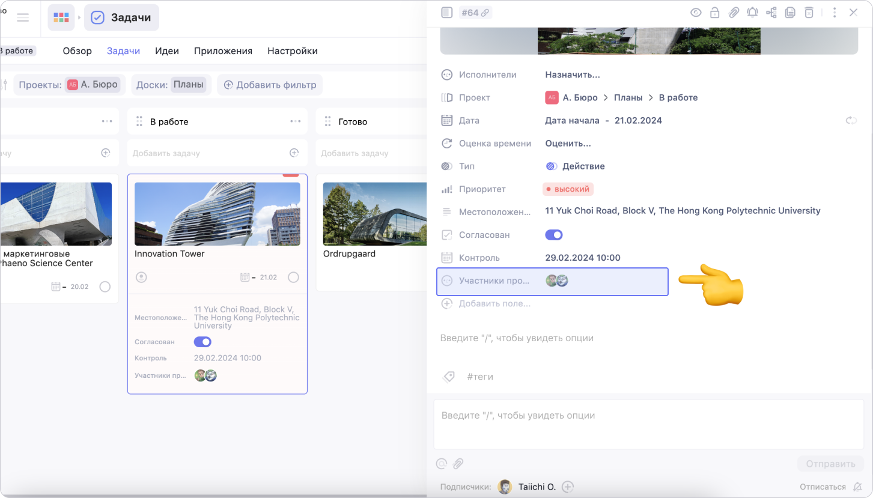Open the В работе column options menu
873x498 pixels.
pyautogui.click(x=295, y=121)
